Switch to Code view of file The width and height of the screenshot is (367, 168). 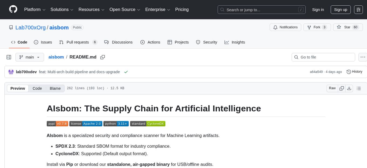coord(37,88)
